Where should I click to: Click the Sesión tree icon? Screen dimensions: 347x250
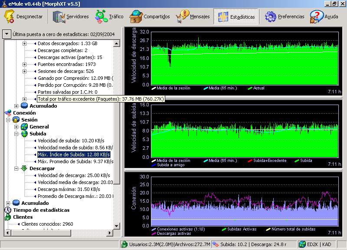pos(16,120)
